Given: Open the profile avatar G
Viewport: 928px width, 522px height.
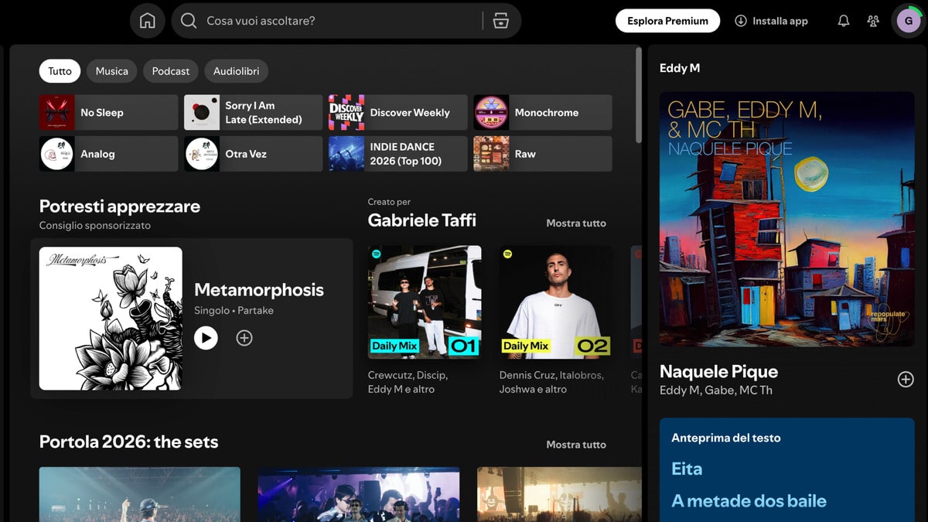Looking at the screenshot, I should coord(908,21).
